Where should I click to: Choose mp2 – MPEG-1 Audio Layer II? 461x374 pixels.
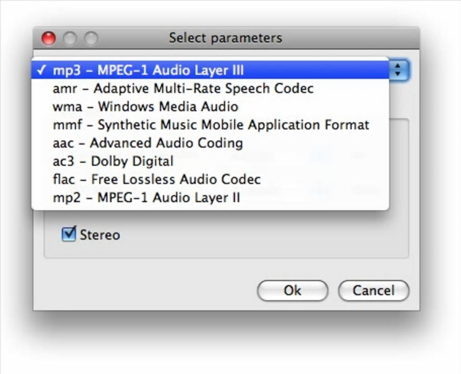tap(146, 198)
